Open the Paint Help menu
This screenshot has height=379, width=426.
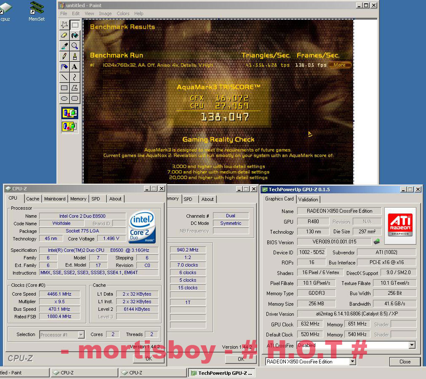pyautogui.click(x=138, y=13)
